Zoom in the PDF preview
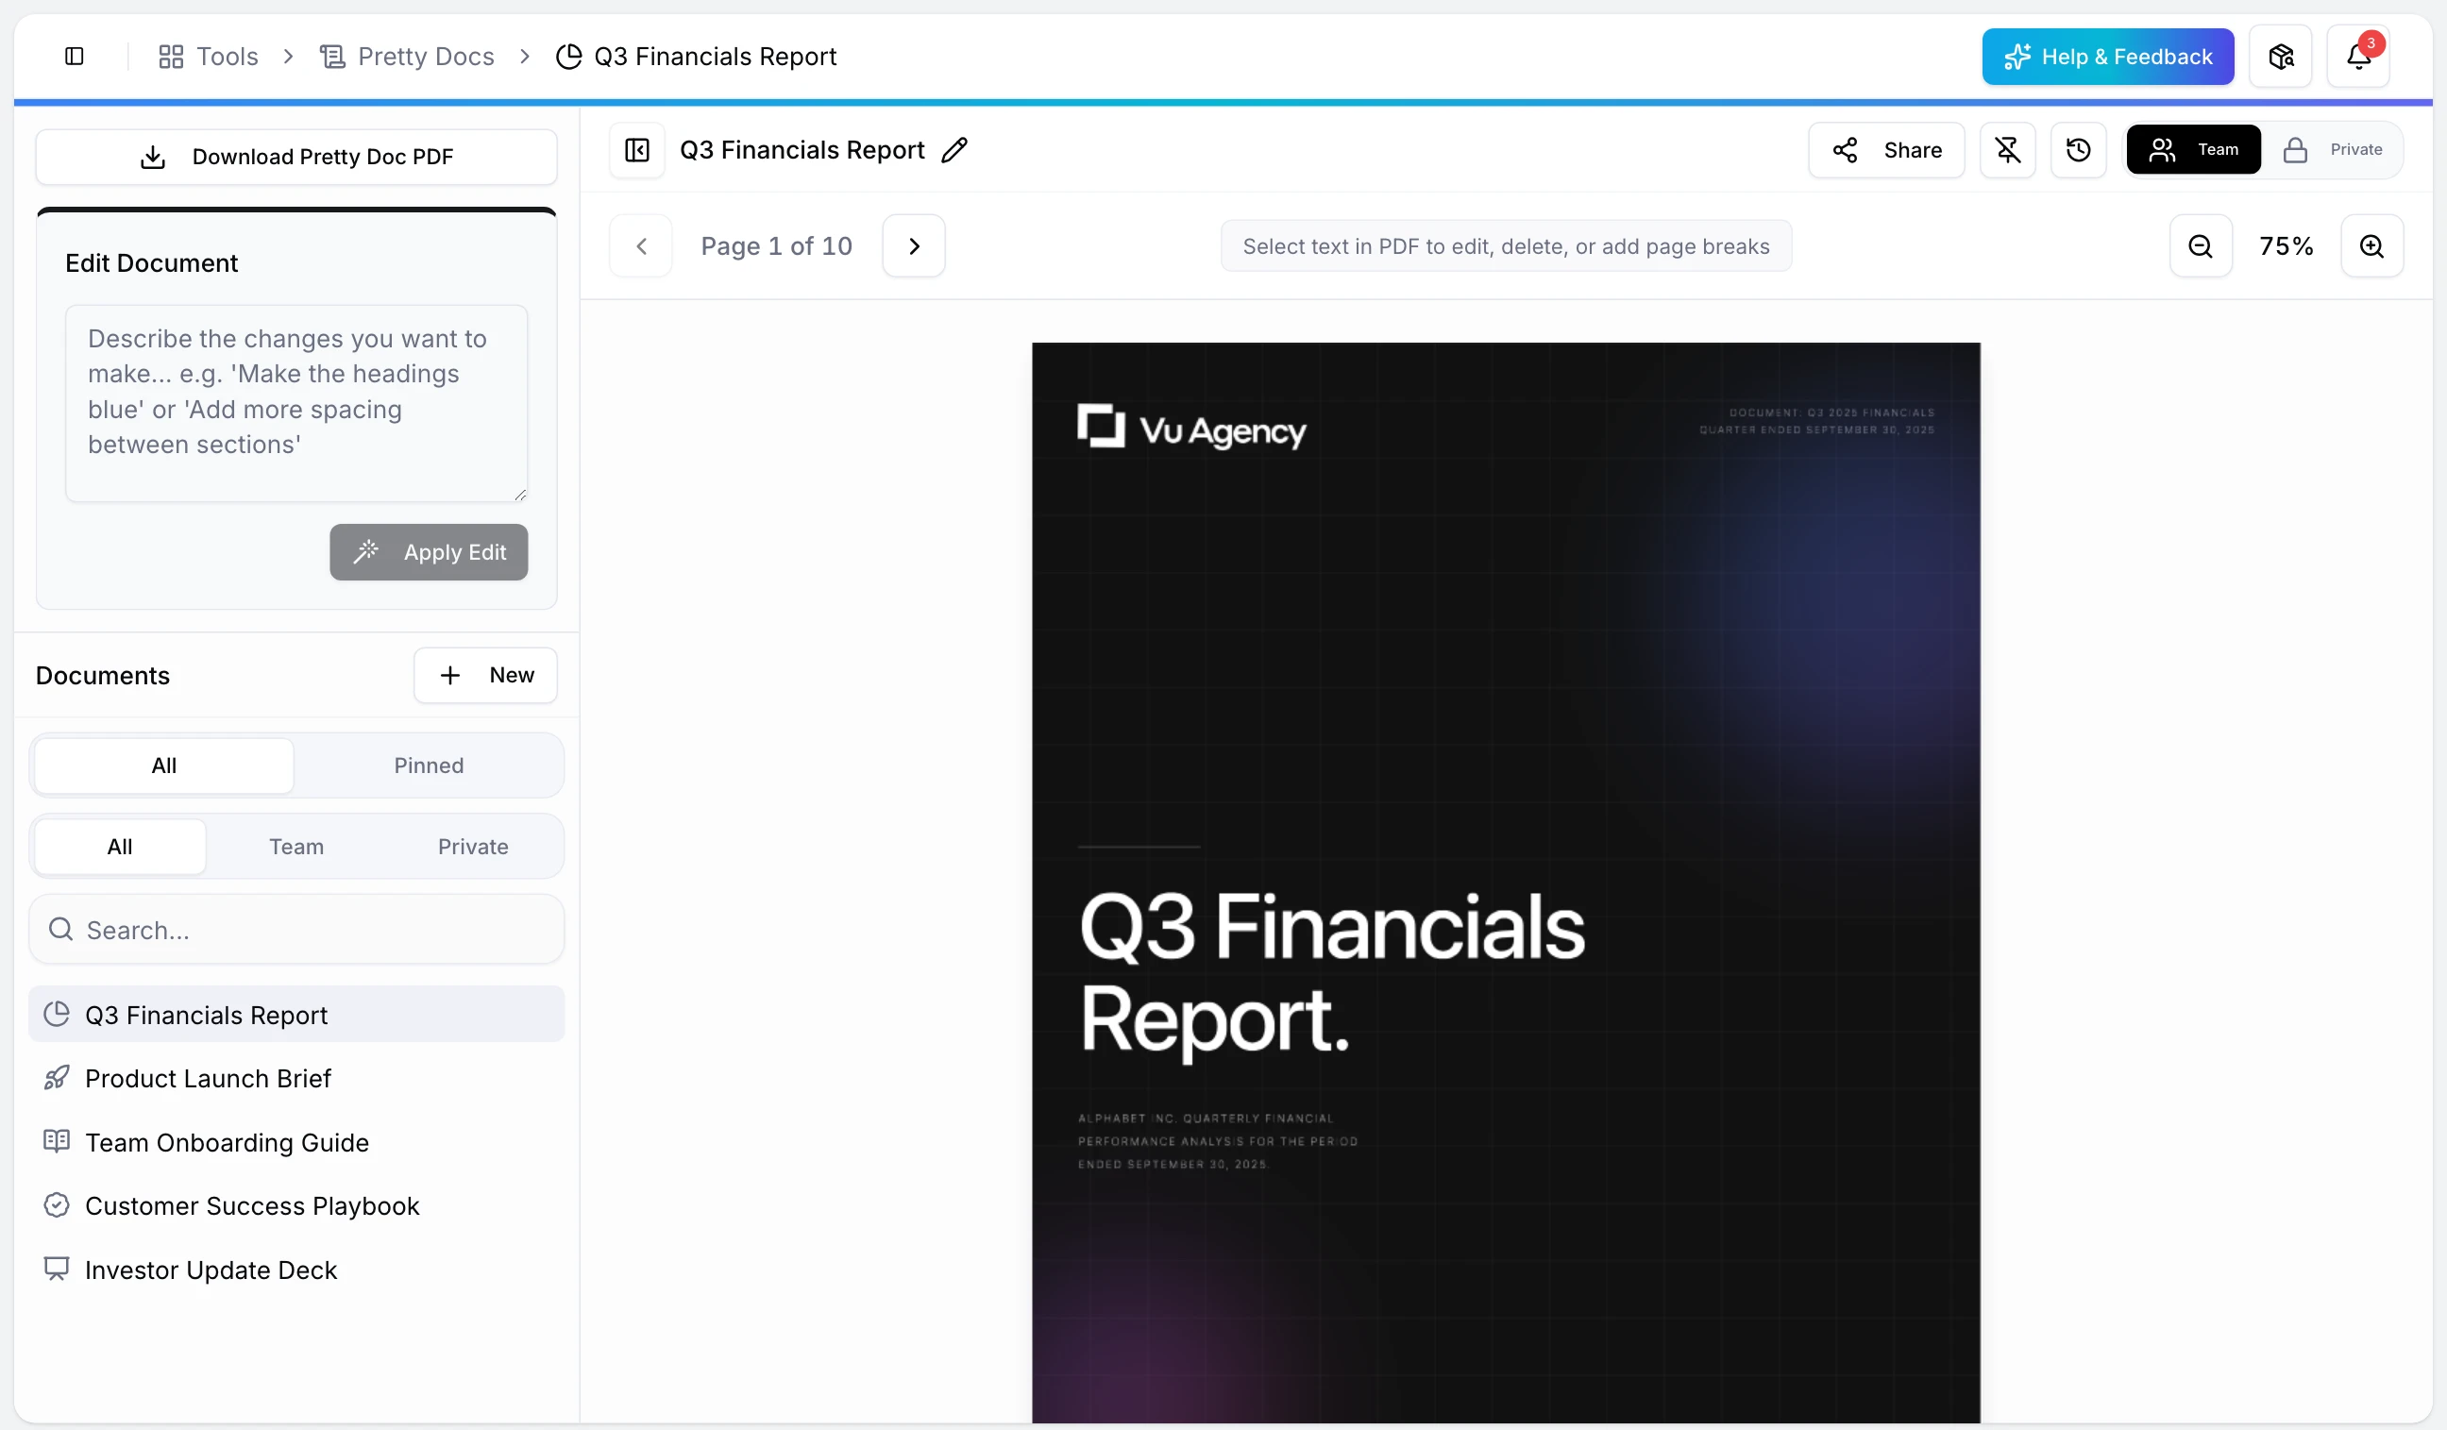 point(2371,245)
